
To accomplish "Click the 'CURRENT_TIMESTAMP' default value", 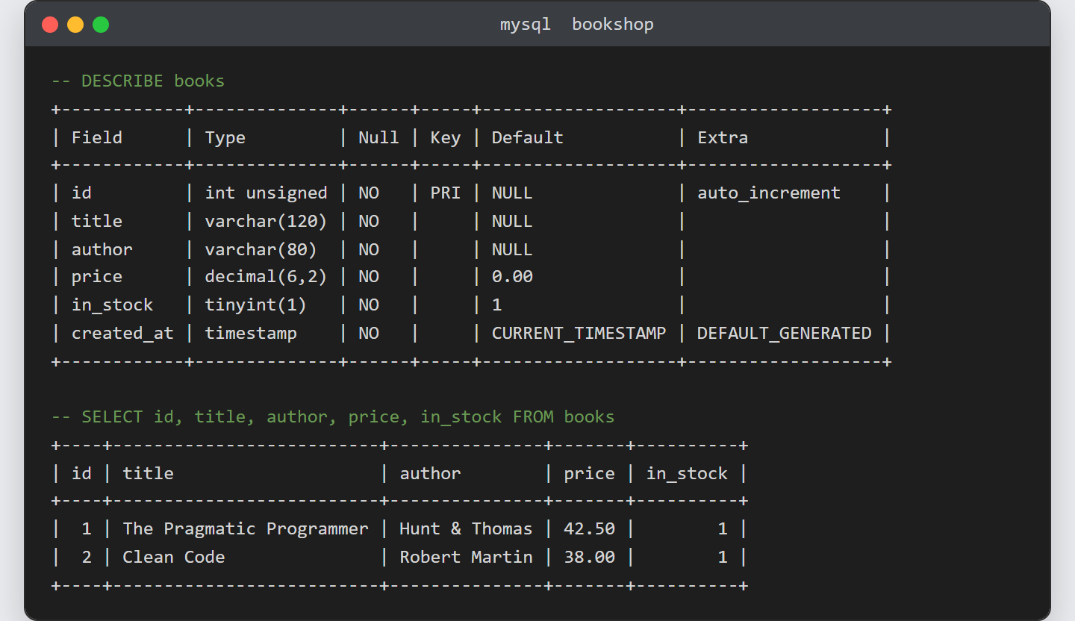I will 579,333.
